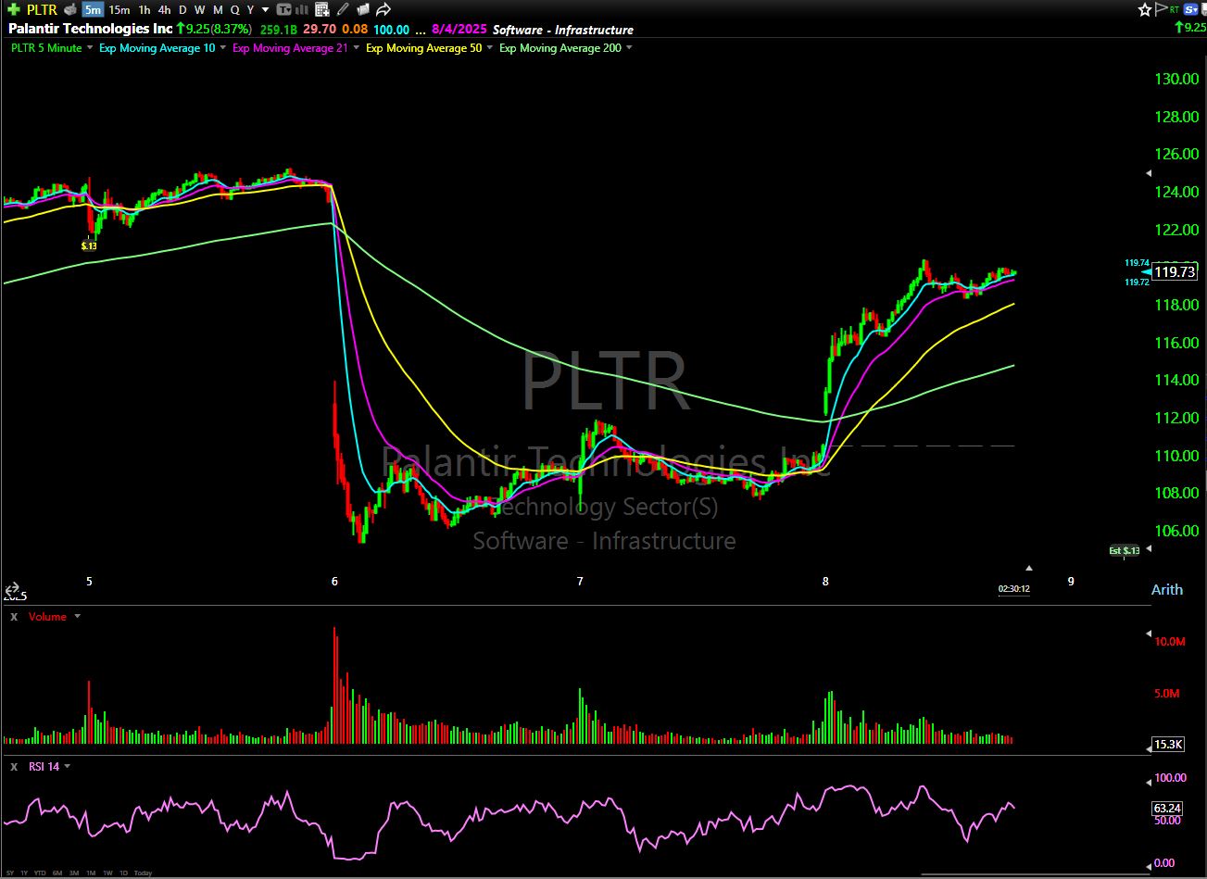The height and width of the screenshot is (879, 1207).
Task: Click the PLTR ticker symbol field
Action: [42, 9]
